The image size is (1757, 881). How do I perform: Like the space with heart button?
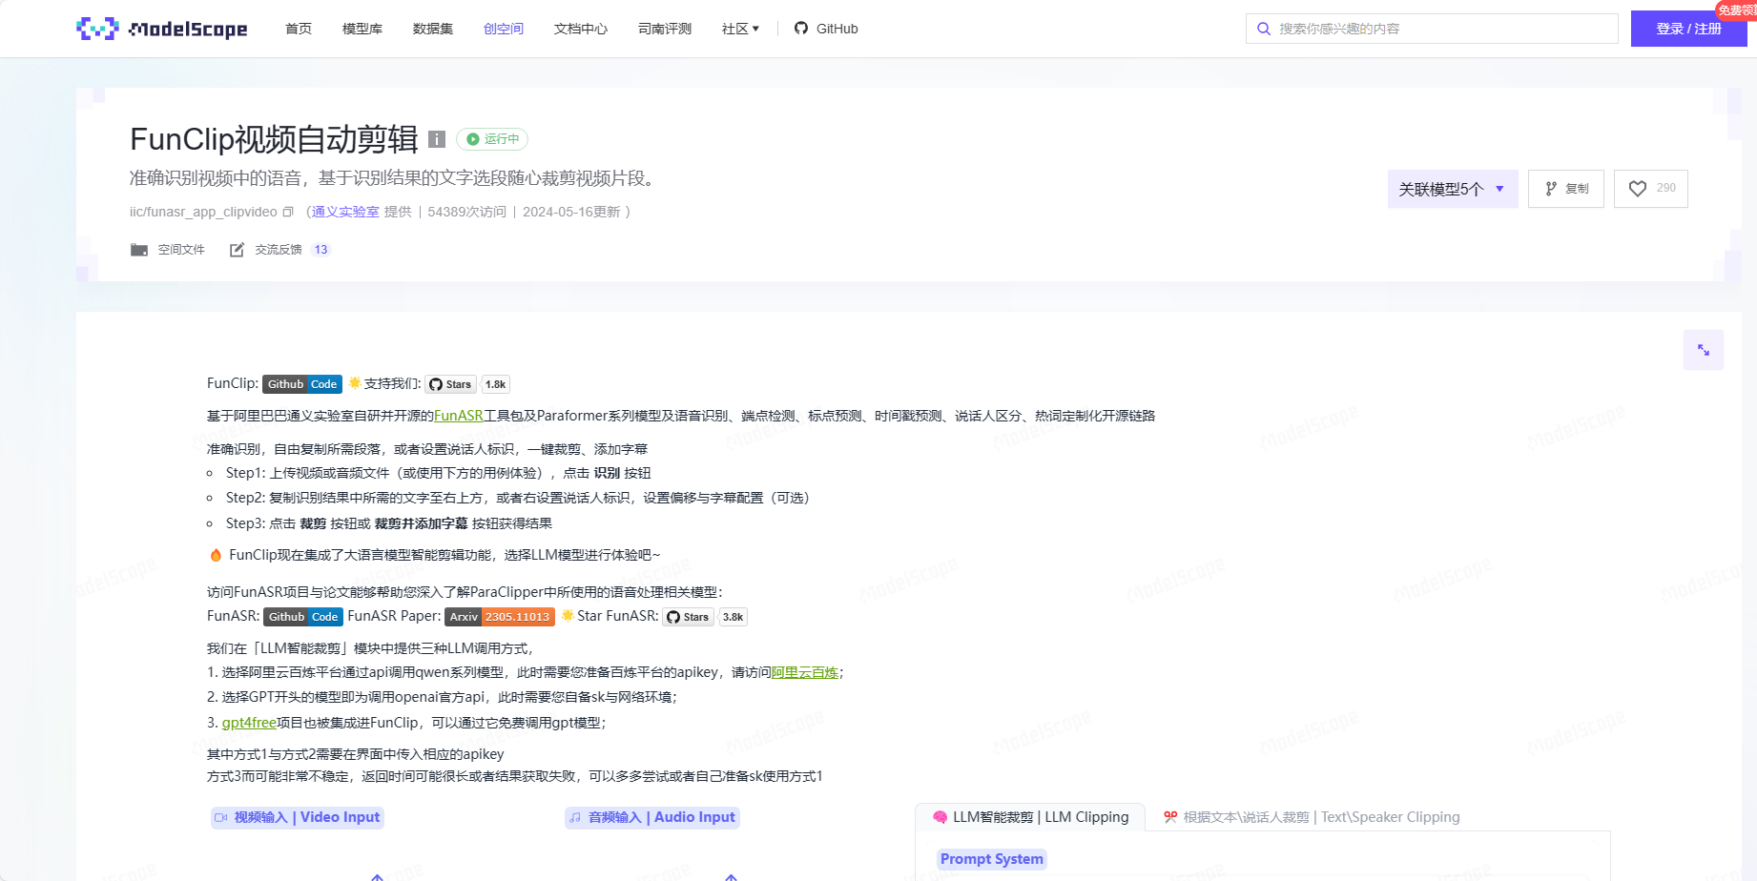(1651, 189)
